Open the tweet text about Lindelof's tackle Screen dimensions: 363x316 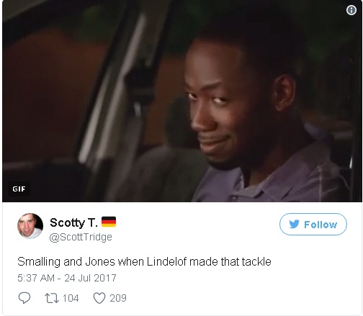click(144, 261)
